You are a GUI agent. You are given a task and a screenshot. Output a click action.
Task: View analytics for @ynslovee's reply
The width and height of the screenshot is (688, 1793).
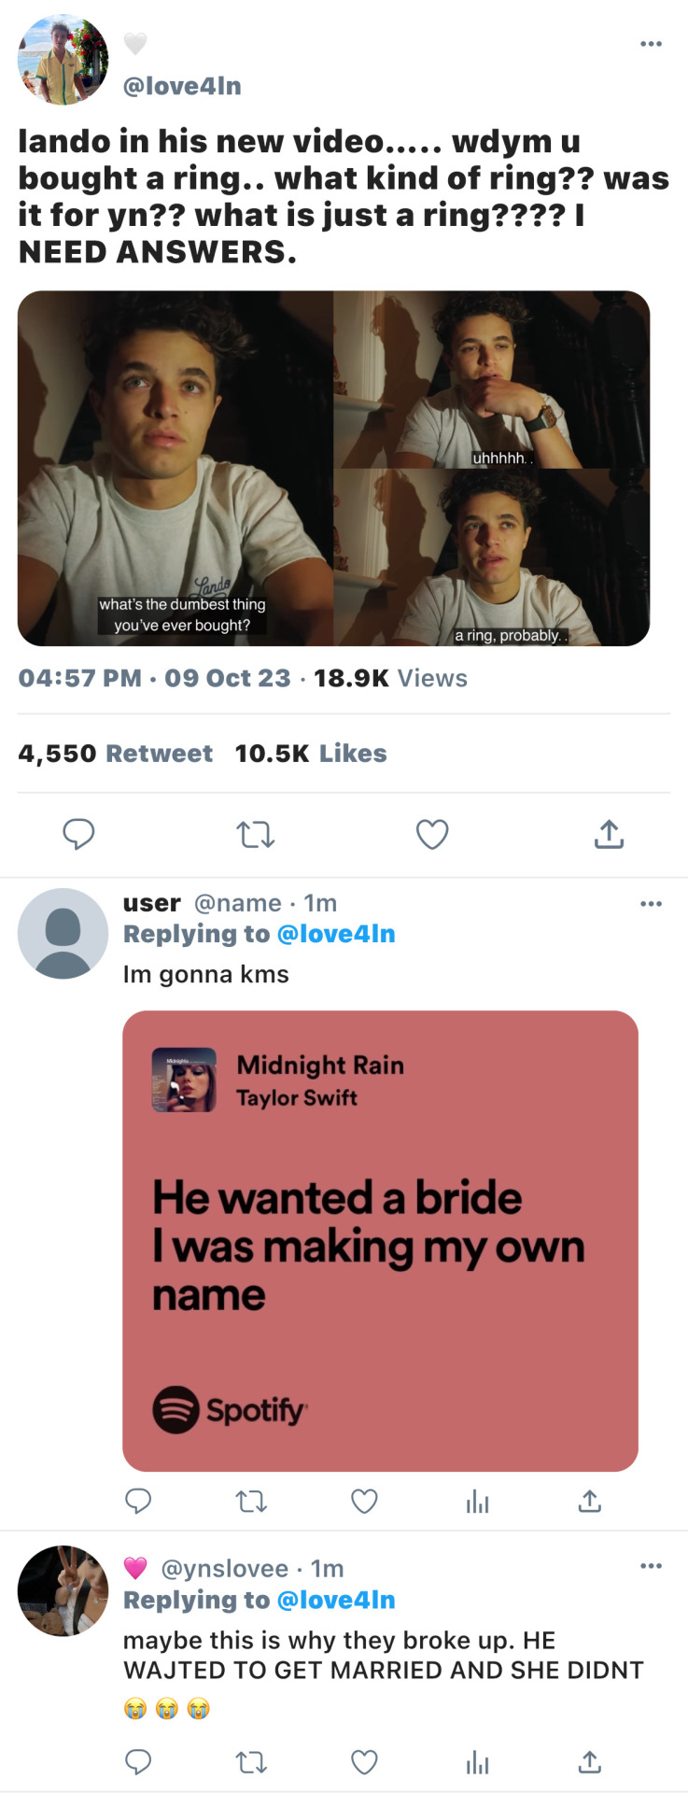[477, 1761]
